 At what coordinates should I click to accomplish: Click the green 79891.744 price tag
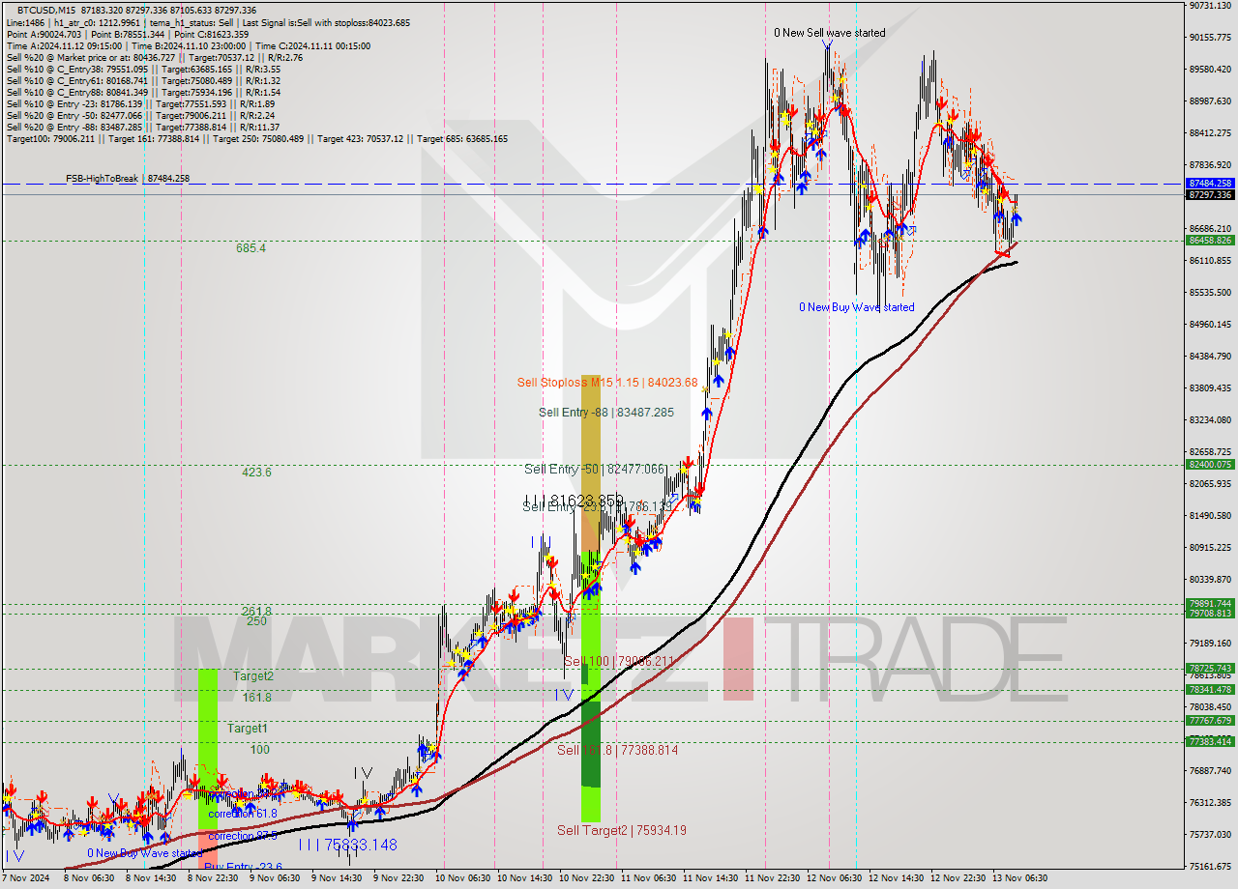click(x=1210, y=604)
